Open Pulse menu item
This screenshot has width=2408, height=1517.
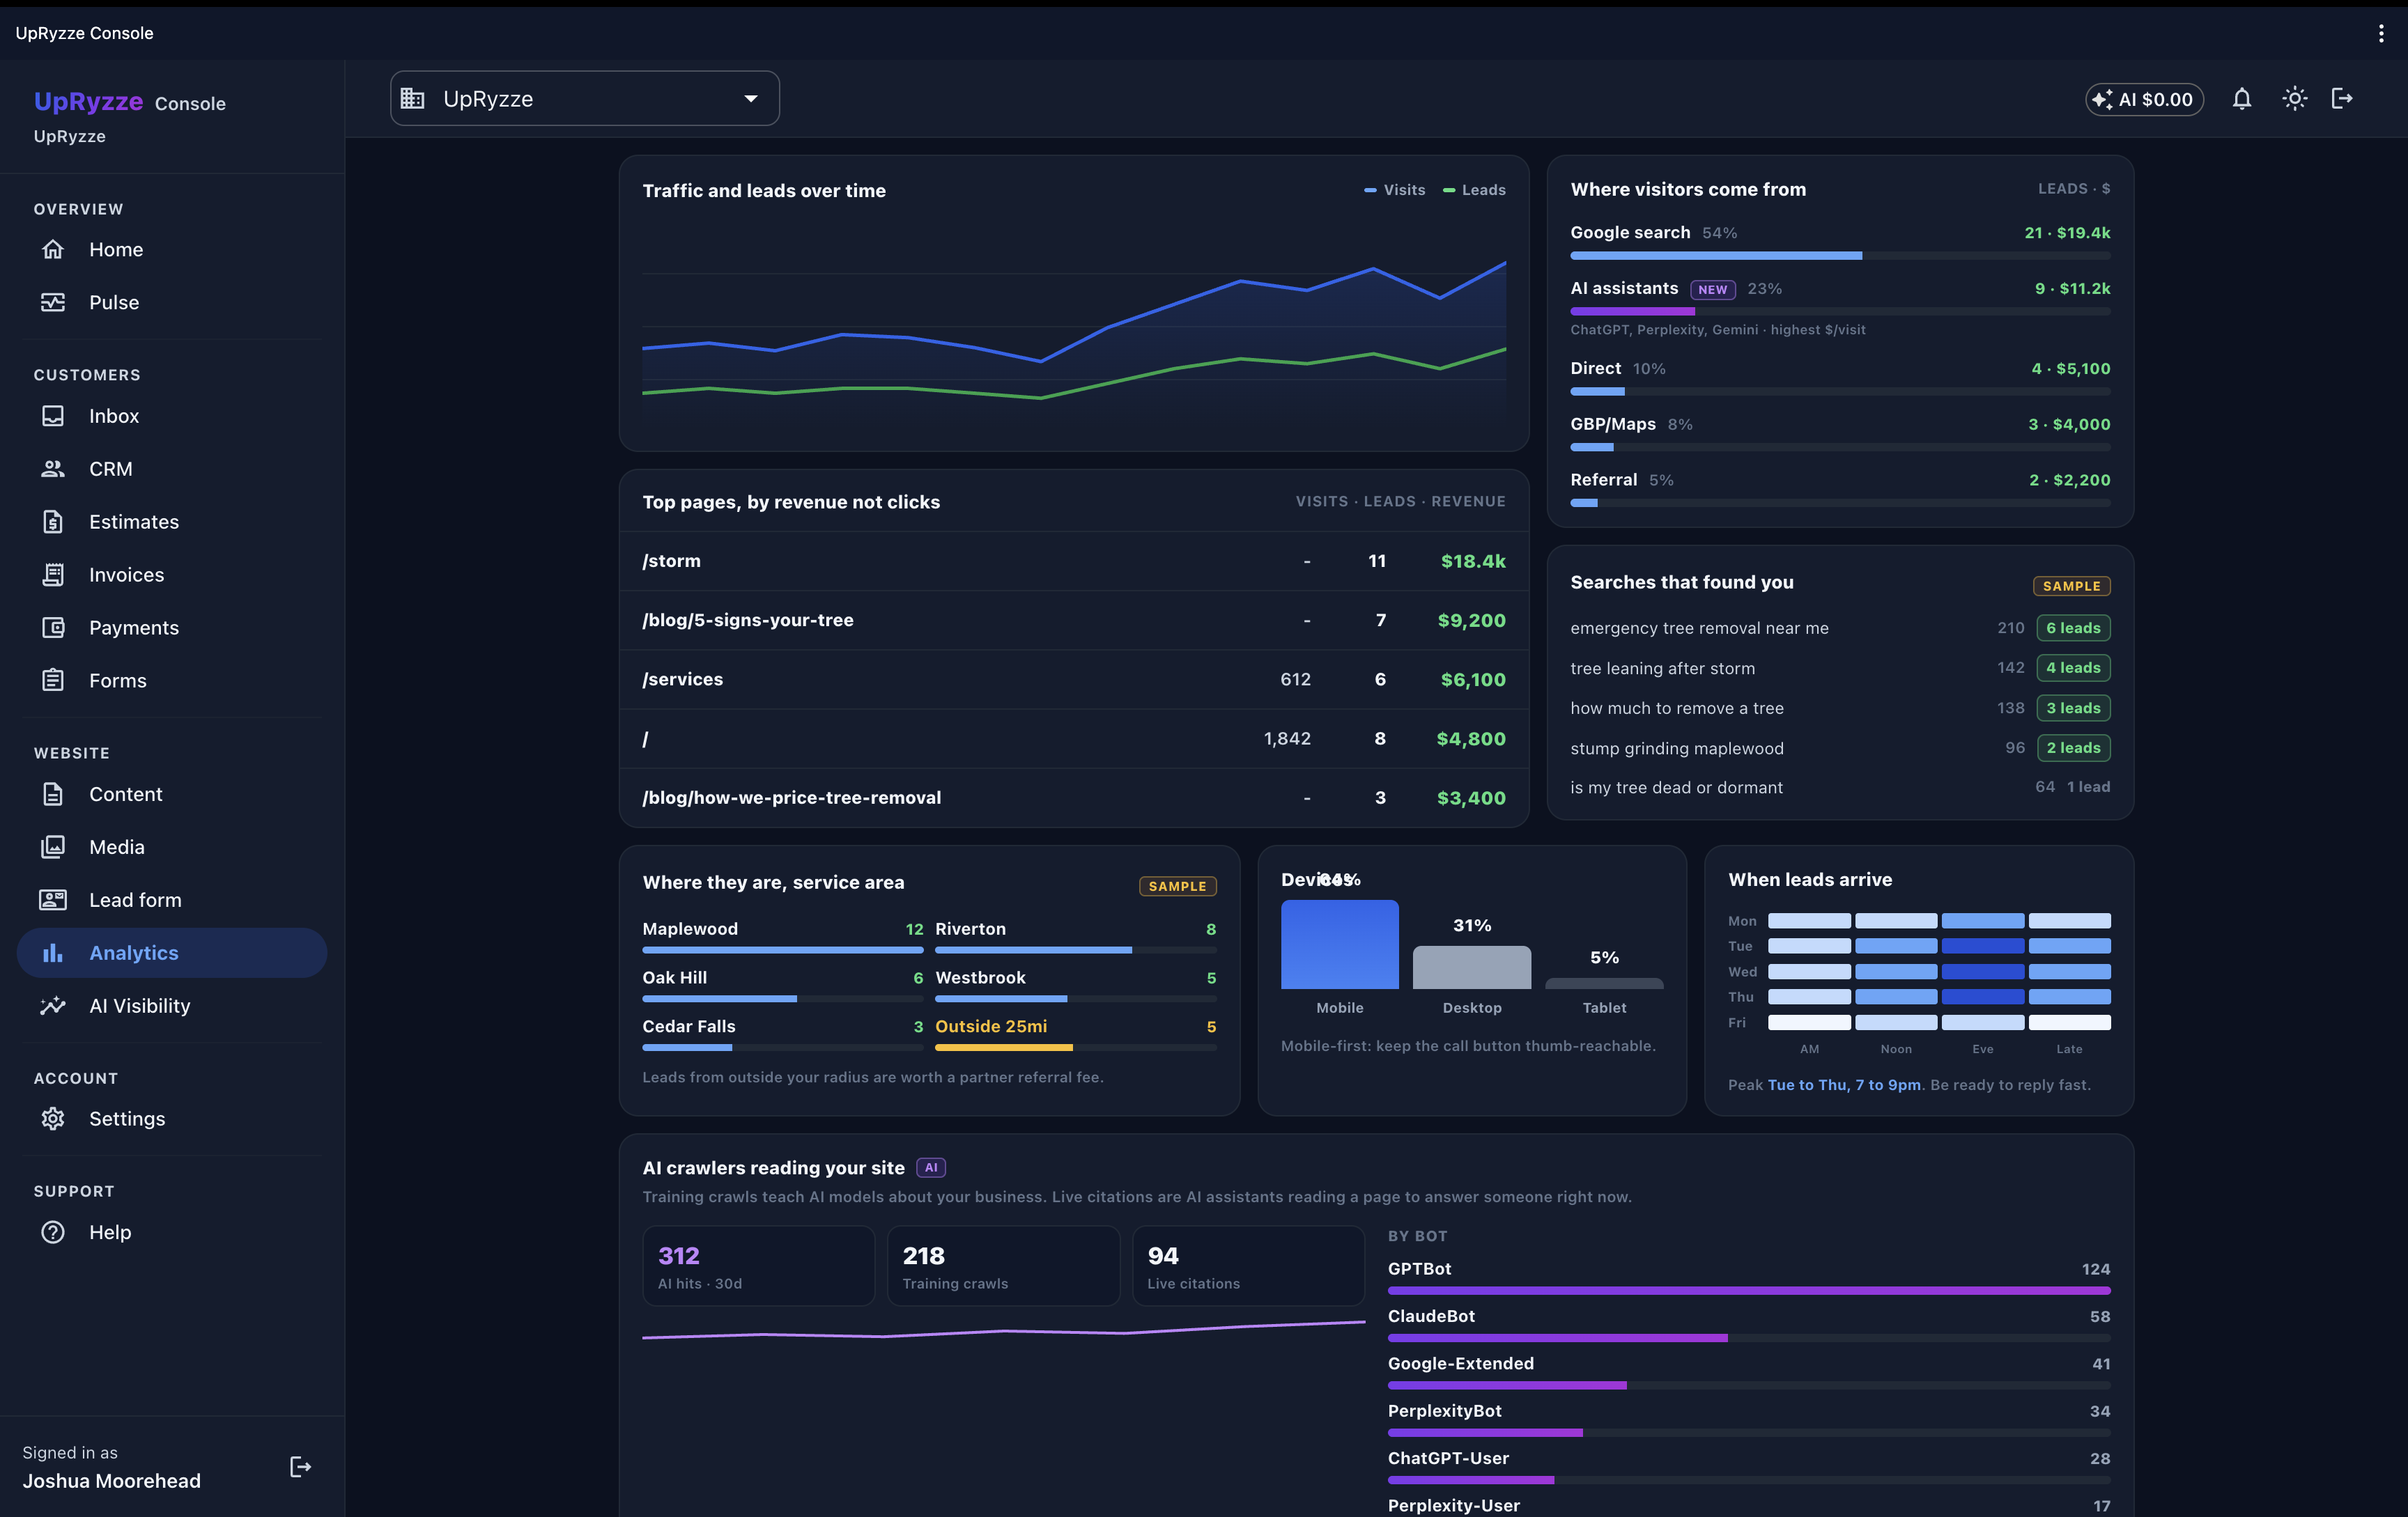coord(172,303)
